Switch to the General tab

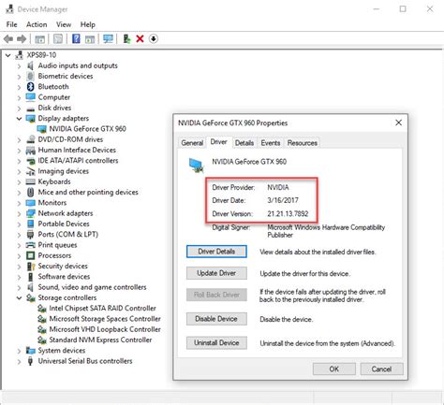(192, 143)
